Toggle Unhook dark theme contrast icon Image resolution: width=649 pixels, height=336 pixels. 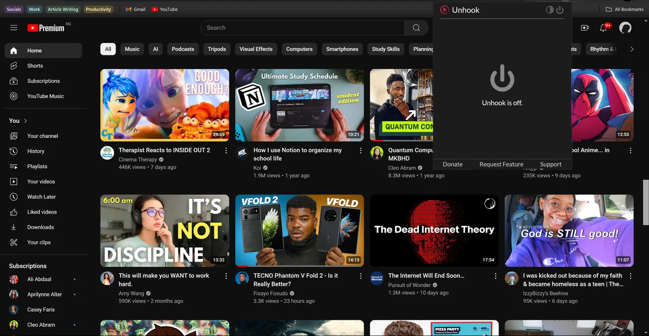coord(550,10)
